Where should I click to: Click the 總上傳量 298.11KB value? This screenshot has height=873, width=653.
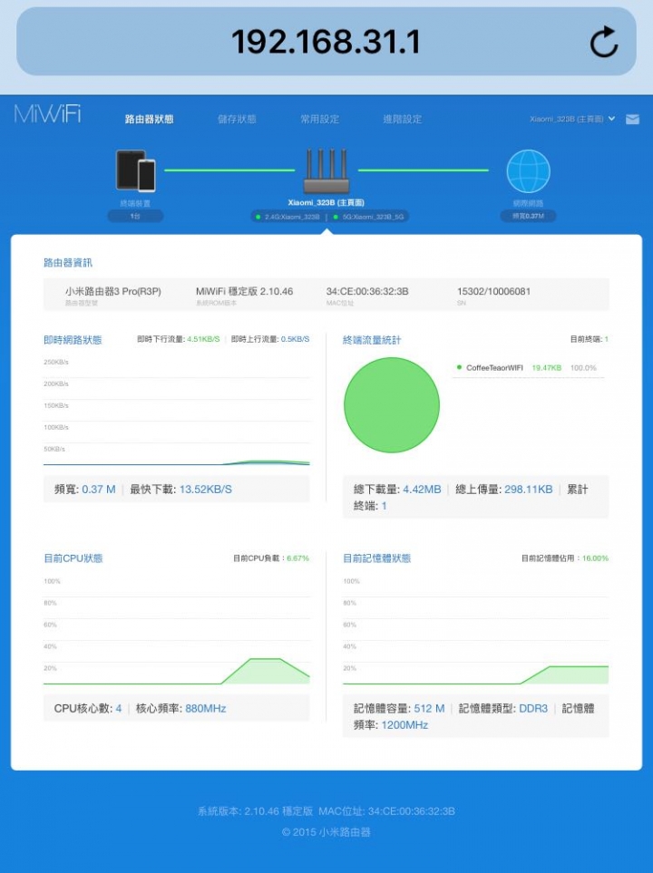click(x=528, y=490)
